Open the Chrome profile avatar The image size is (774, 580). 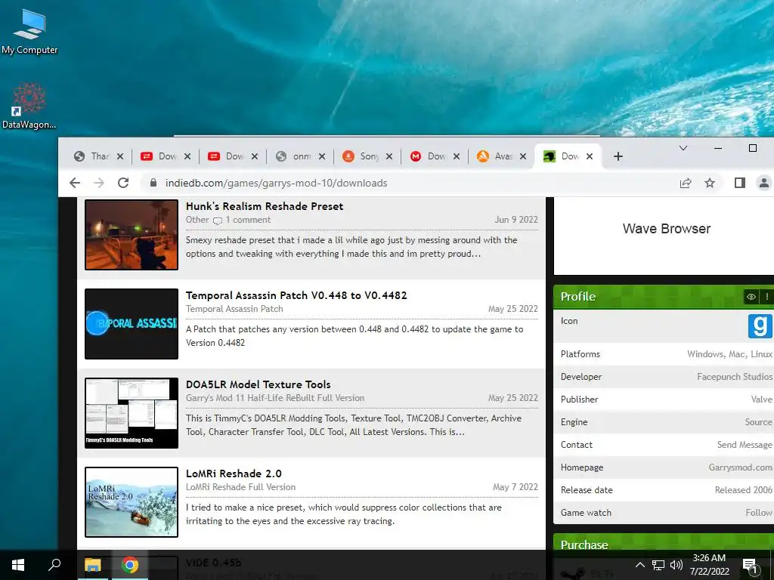tap(763, 183)
